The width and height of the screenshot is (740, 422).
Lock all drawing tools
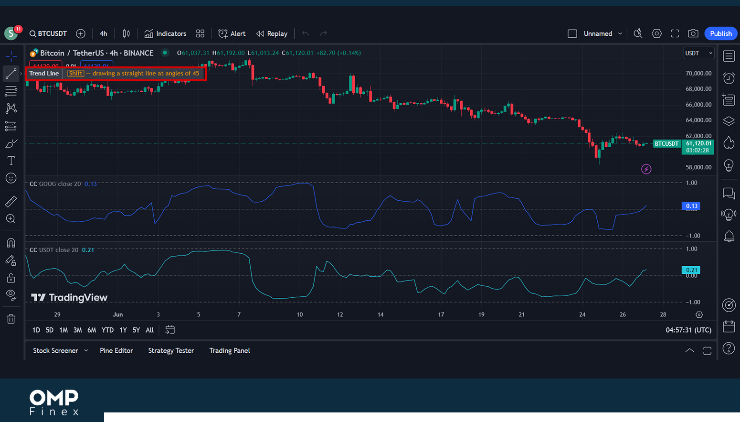tap(11, 278)
